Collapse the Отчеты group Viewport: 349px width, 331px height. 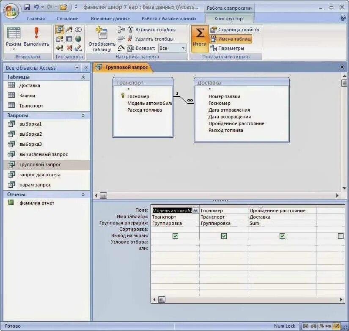[83, 194]
